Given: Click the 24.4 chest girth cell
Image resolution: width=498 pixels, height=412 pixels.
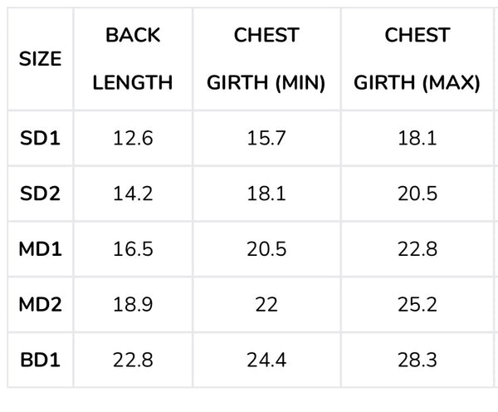Looking at the screenshot, I should coord(266,360).
